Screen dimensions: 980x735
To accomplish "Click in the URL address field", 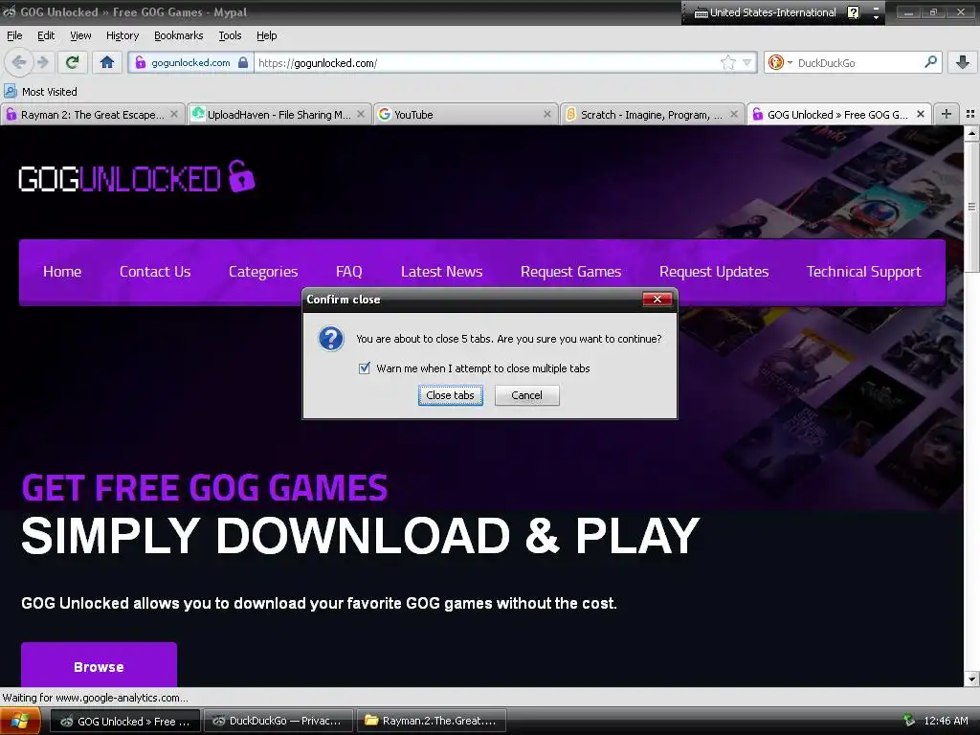I will click(x=487, y=62).
